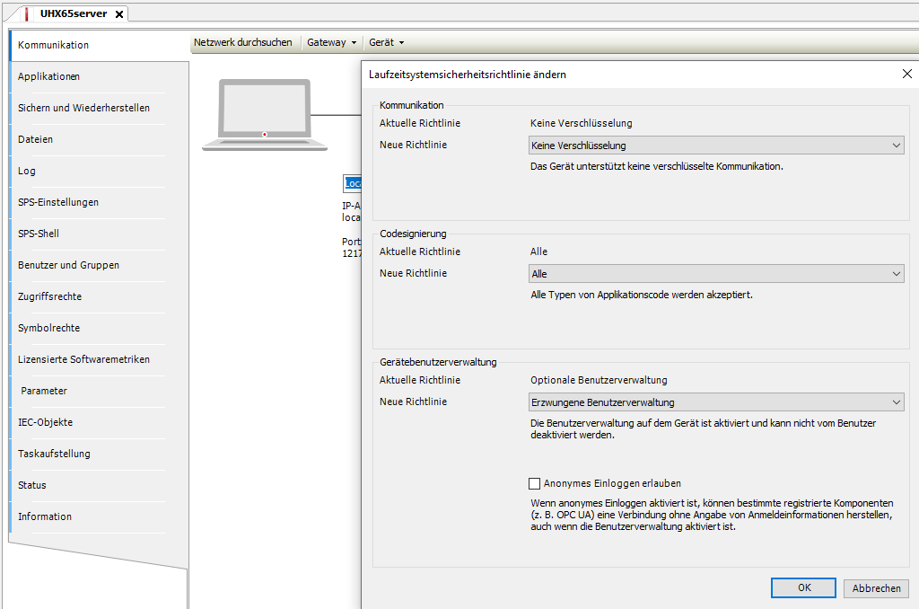The width and height of the screenshot is (919, 609).
Task: Open Gerätebenutzerverwaltung policy dropdown
Action: tap(715, 402)
